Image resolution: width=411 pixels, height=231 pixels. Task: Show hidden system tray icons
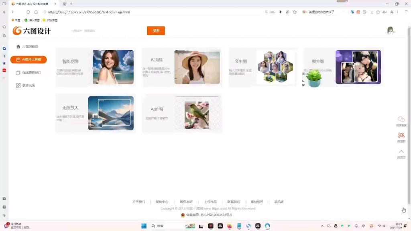point(322,226)
